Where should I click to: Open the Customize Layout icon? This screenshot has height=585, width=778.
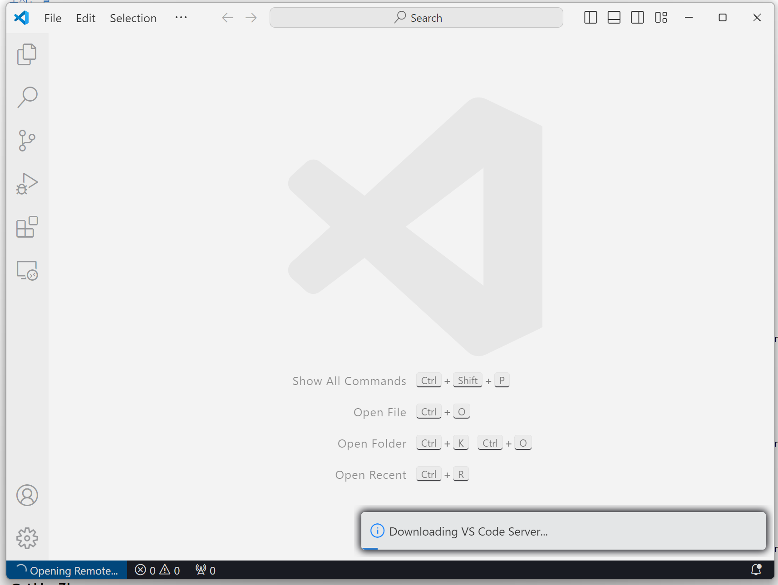661,18
